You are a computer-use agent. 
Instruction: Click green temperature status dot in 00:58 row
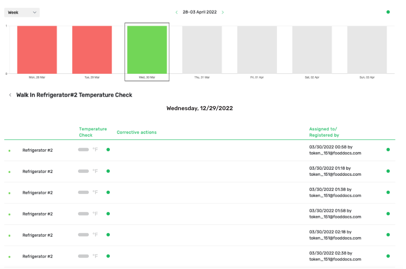(108, 150)
